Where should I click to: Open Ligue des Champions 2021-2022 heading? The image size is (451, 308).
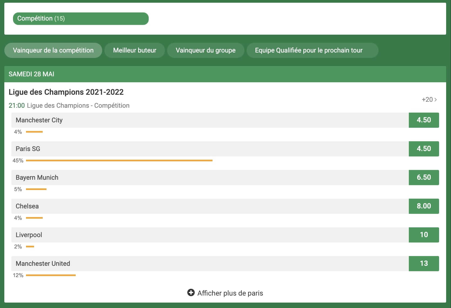click(66, 92)
